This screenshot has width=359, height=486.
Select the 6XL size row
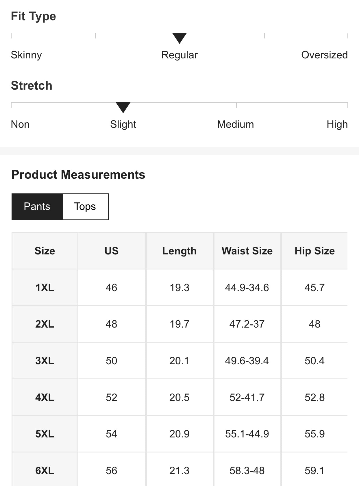(45, 470)
